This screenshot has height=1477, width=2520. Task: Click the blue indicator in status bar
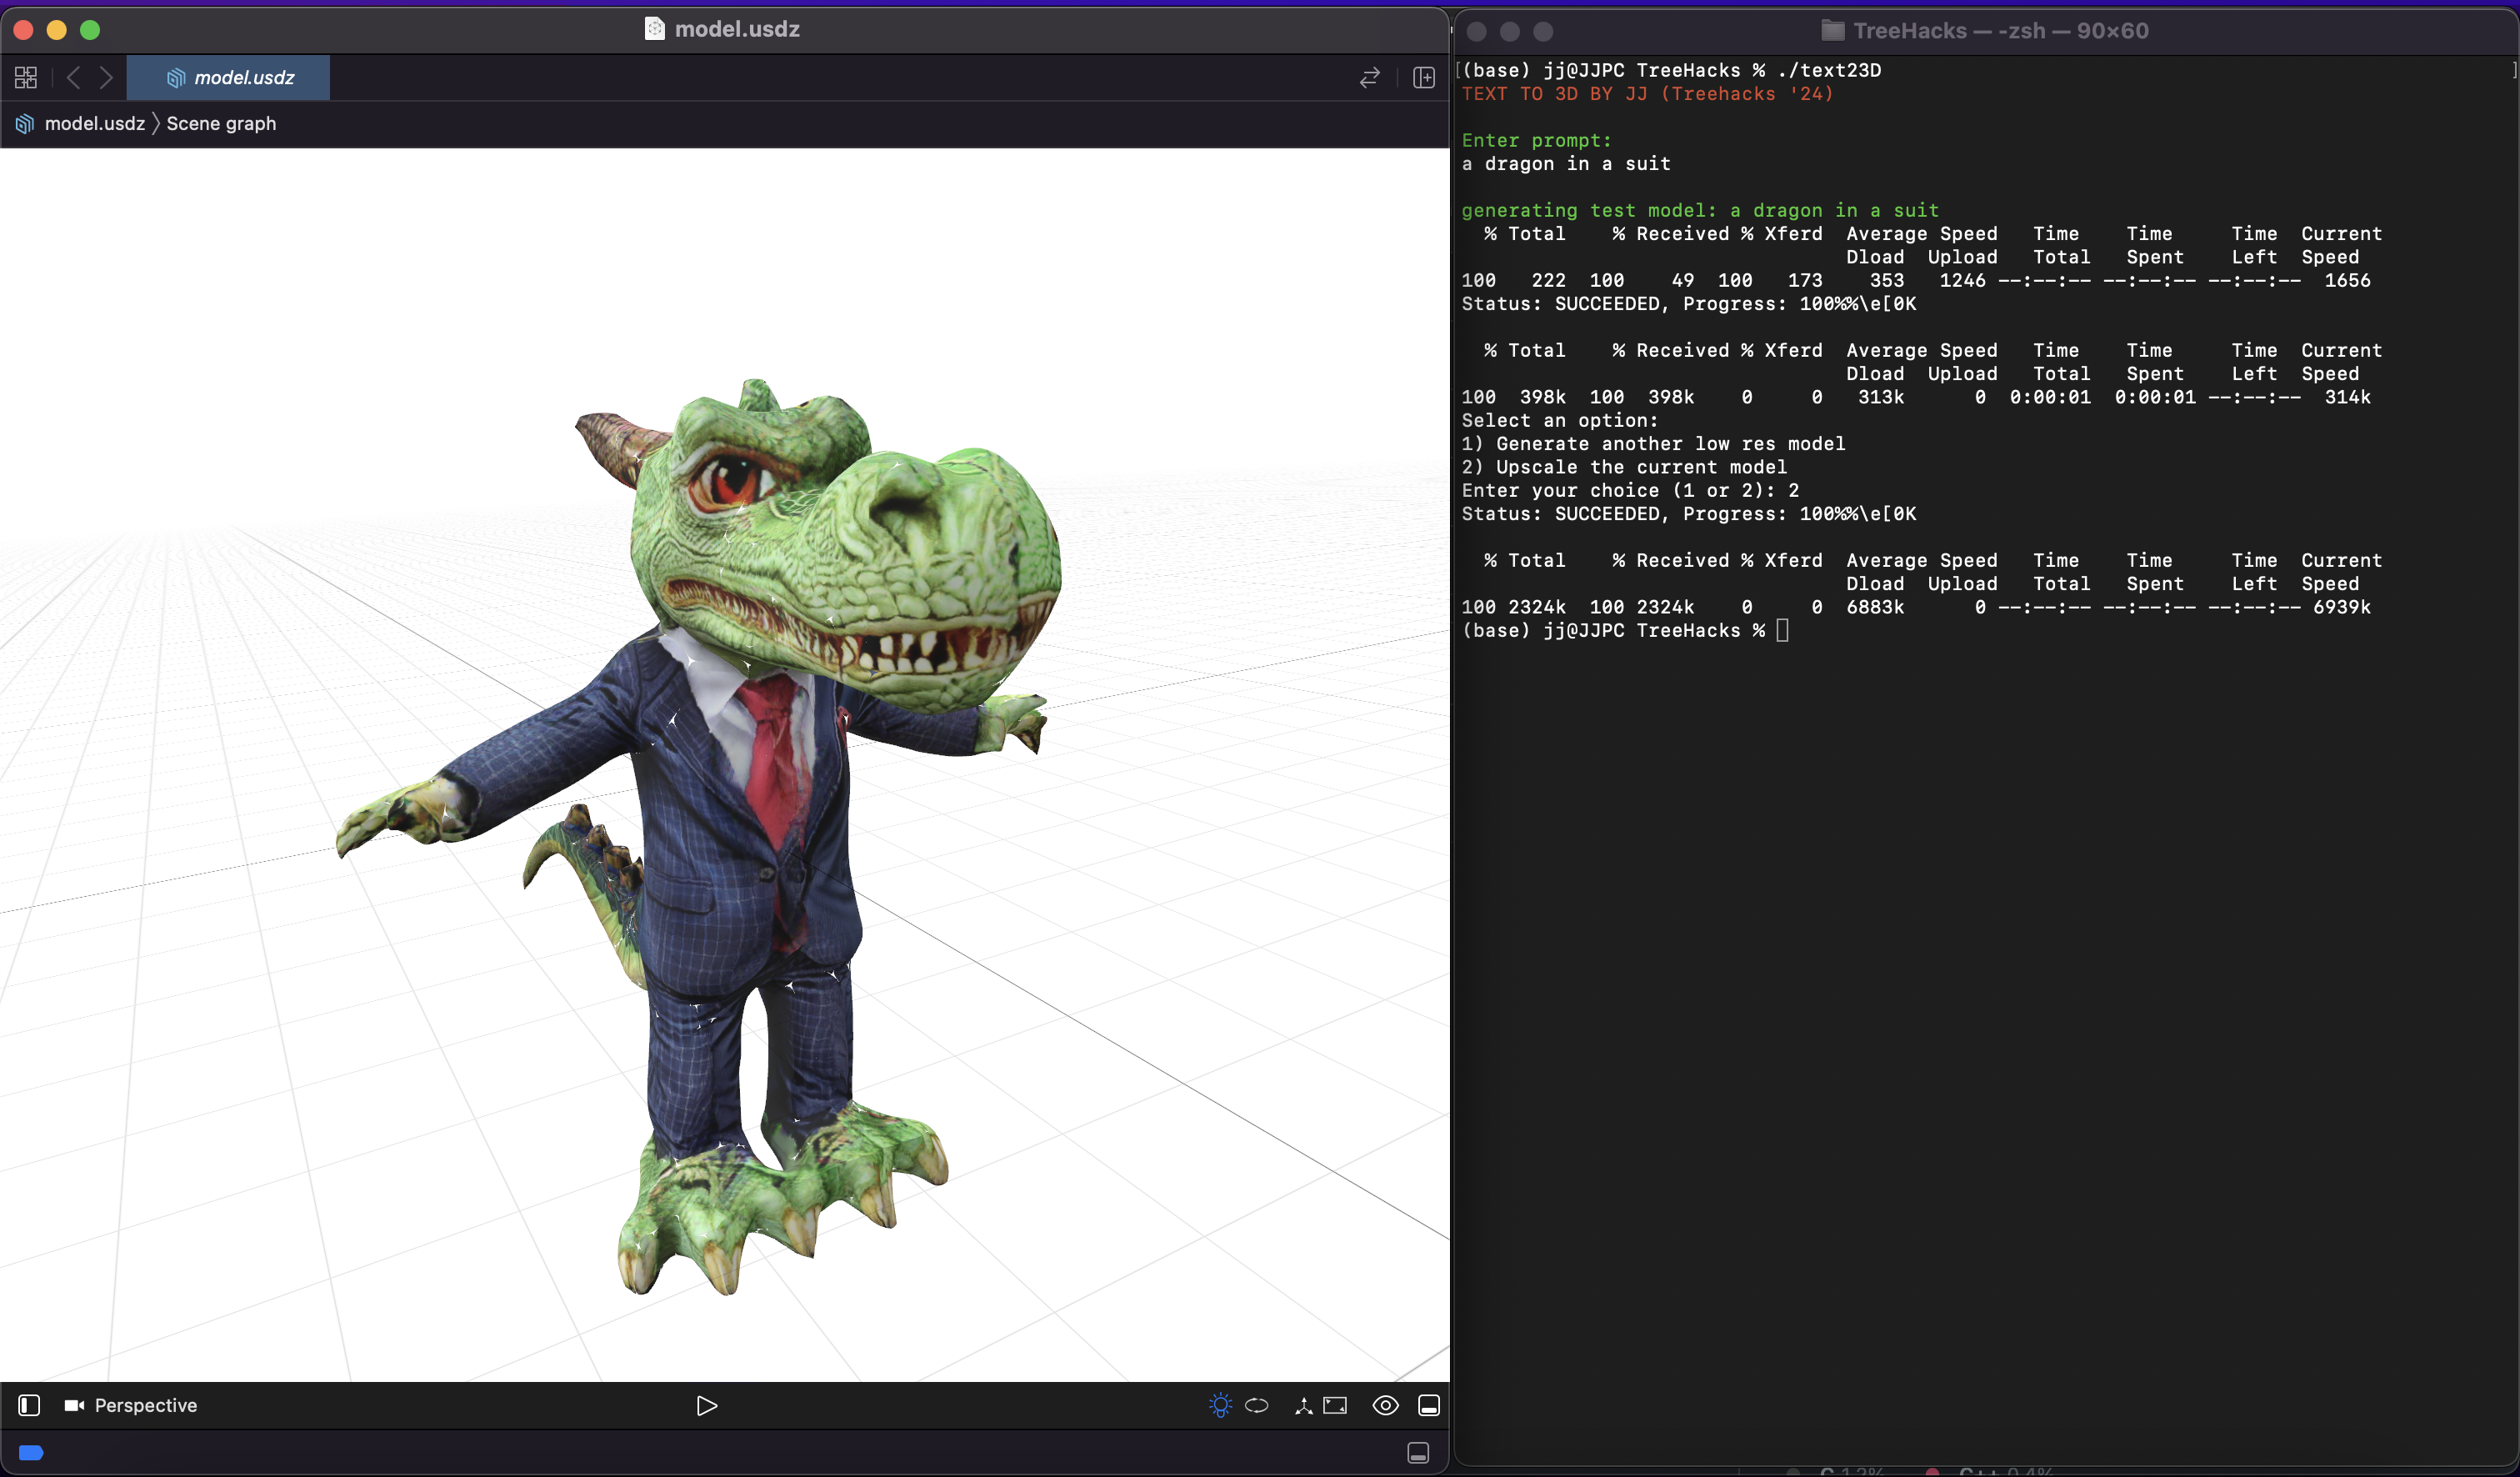(31, 1452)
